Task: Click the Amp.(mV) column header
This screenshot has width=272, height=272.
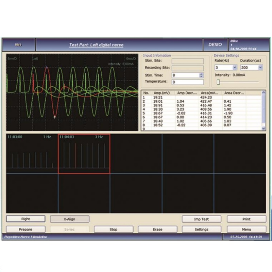Action: click(163, 93)
